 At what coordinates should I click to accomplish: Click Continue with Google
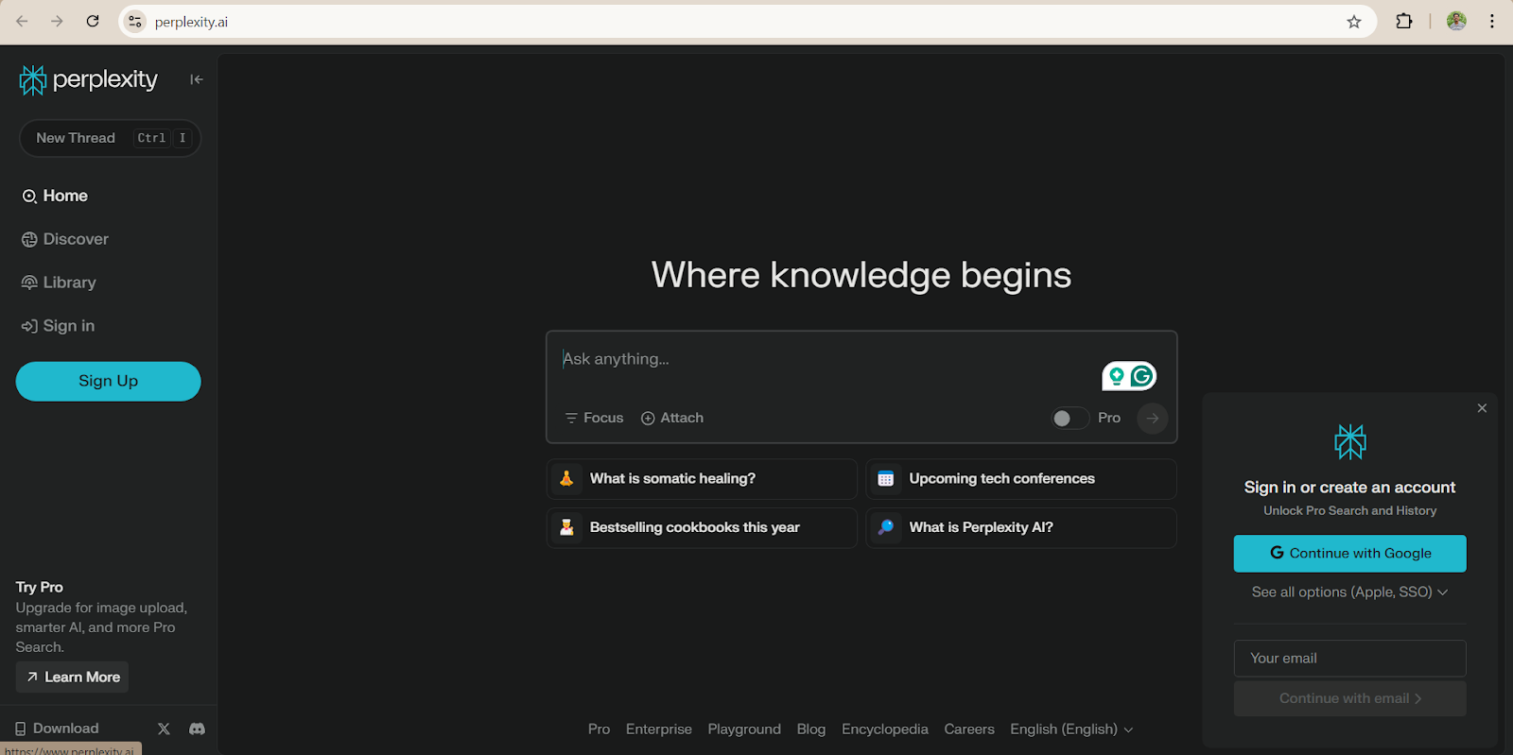point(1349,554)
